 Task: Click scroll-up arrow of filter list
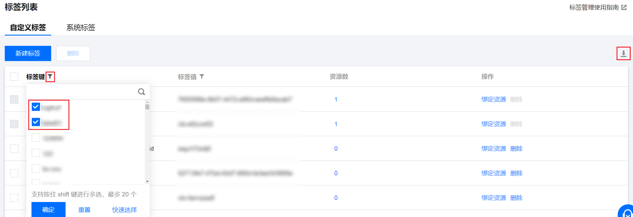[147, 102]
